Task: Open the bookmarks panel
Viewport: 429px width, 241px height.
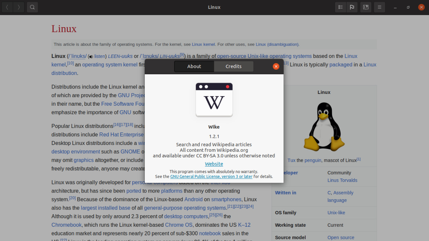Action: click(x=366, y=7)
